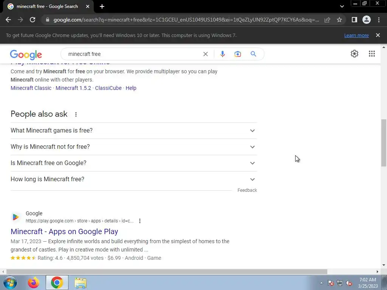The width and height of the screenshot is (387, 290).
Task: Go back with the browser back arrow
Action: click(8, 20)
